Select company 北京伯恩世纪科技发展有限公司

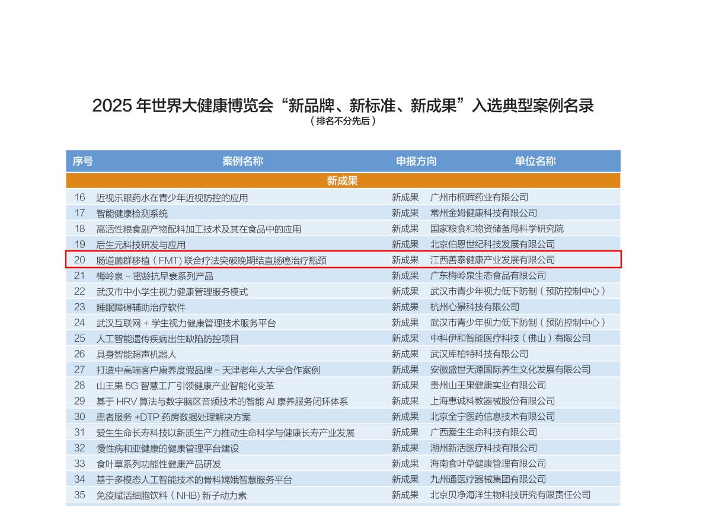493,244
